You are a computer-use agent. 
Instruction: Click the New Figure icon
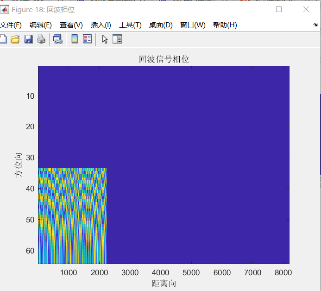click(3, 39)
